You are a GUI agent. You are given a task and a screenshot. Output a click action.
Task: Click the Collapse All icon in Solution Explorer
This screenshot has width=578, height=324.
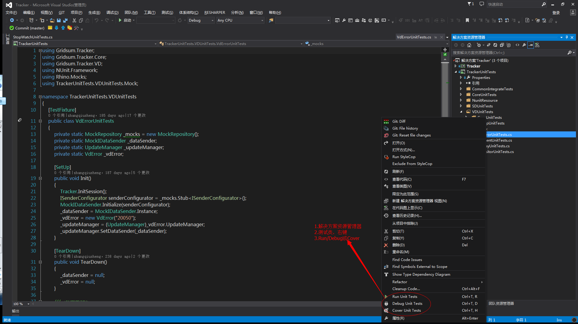tap(502, 45)
